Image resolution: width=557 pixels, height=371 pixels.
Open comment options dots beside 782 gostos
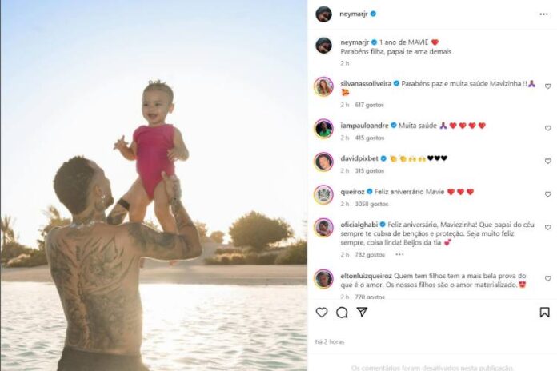point(399,254)
